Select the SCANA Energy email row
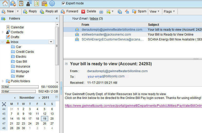The image size is (202, 133). click(133, 39)
